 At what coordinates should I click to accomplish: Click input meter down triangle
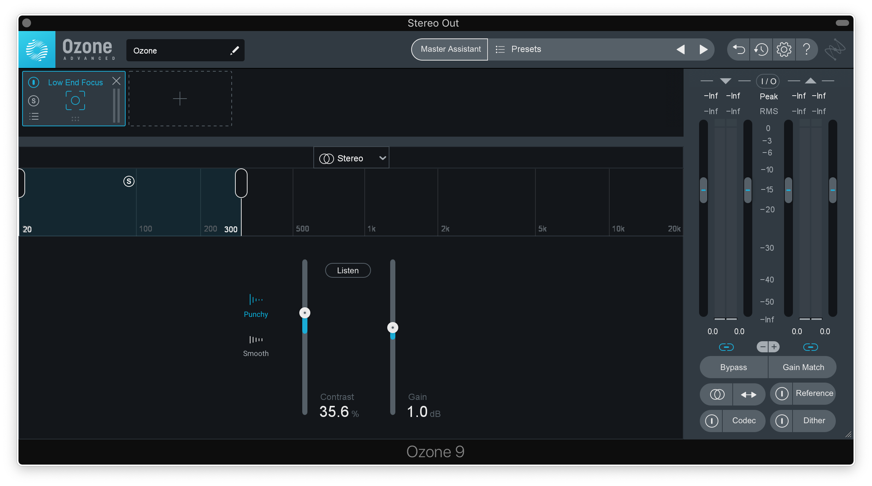pos(725,81)
